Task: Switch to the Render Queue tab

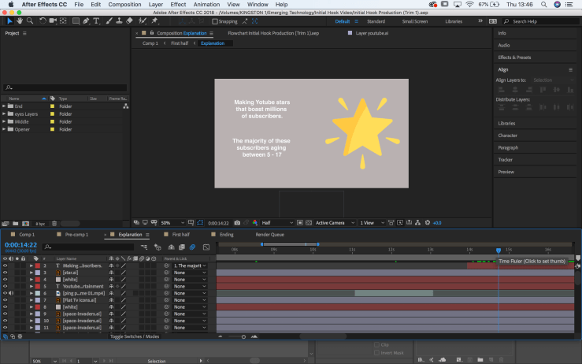Action: [x=270, y=235]
